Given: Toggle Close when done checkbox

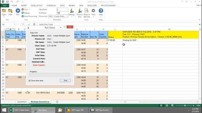Looking at the screenshot, I should (29, 81).
